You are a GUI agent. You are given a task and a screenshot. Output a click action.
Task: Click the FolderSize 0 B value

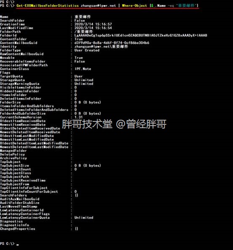coord(88,103)
